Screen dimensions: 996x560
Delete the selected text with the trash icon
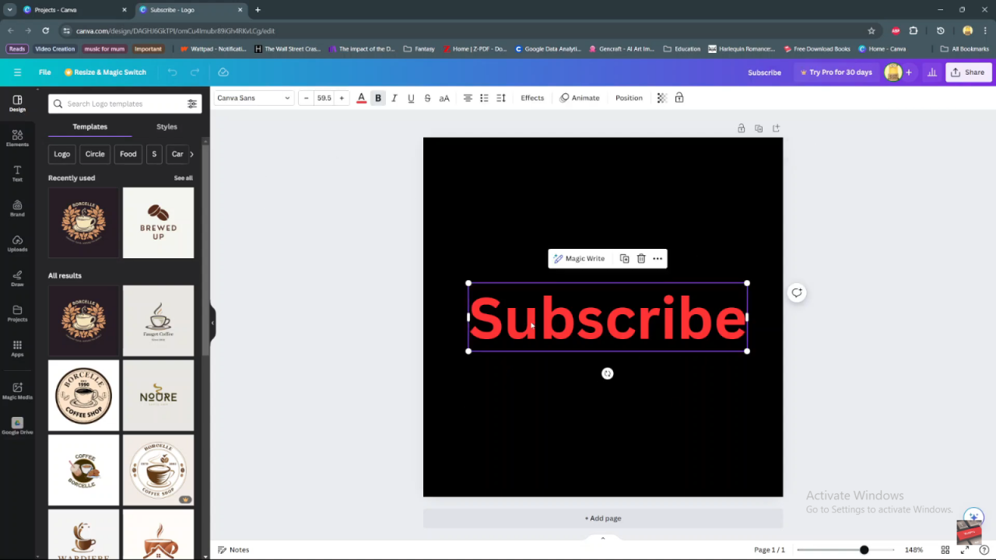pyautogui.click(x=641, y=258)
